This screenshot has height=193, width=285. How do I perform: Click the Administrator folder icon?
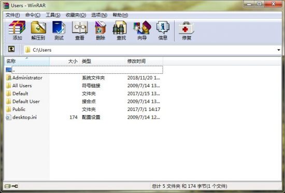(x=8, y=78)
